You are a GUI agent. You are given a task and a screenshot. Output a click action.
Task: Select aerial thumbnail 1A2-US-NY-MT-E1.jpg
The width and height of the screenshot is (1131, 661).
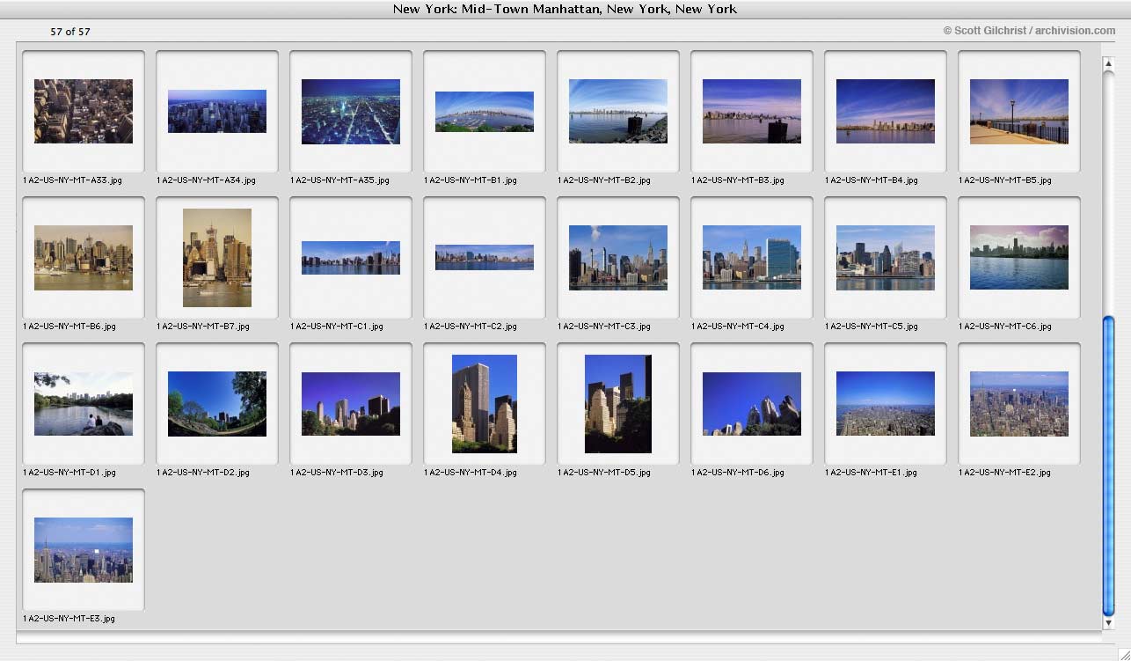[x=886, y=403]
